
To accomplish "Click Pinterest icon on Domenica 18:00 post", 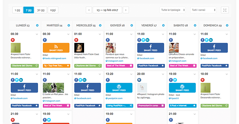I will coord(202,80).
